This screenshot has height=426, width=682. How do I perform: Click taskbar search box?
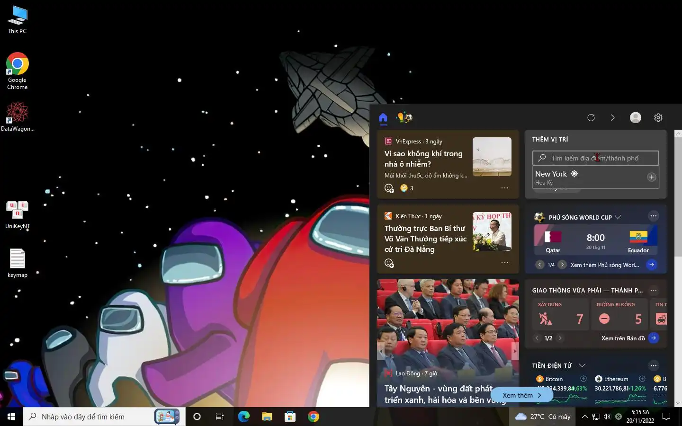103,417
